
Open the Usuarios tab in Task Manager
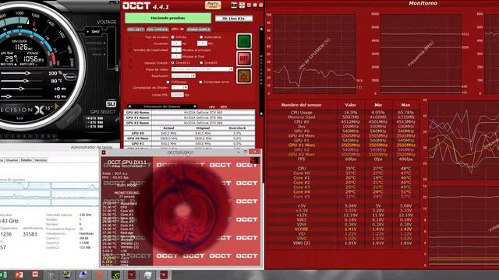coord(12,160)
